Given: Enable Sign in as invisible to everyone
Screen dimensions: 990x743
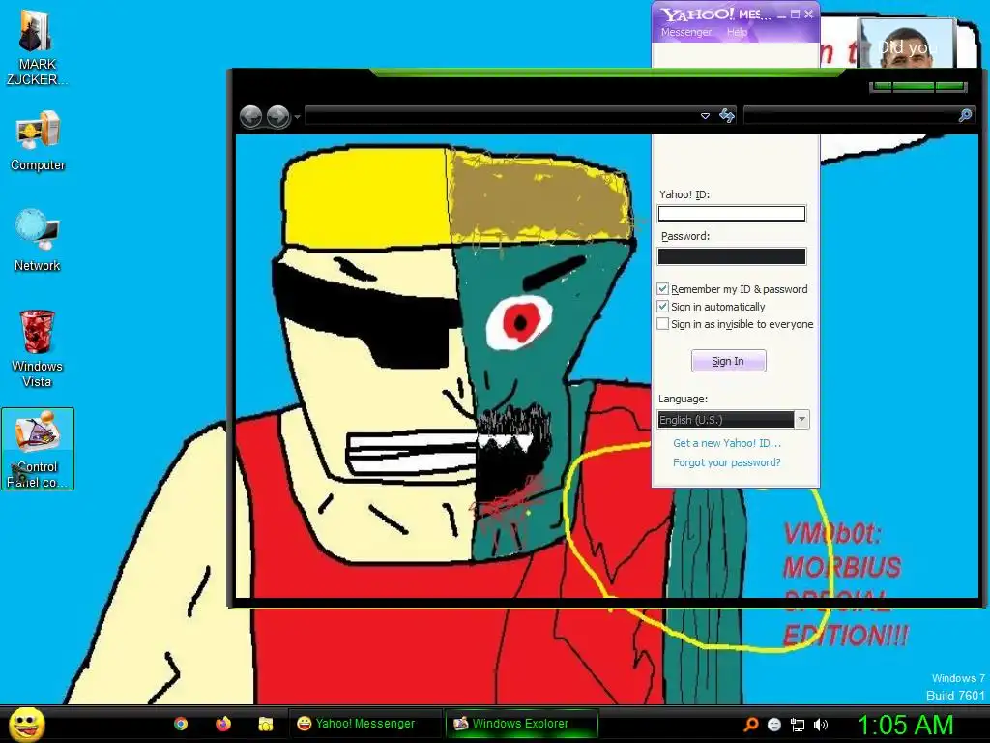Looking at the screenshot, I should (x=663, y=324).
